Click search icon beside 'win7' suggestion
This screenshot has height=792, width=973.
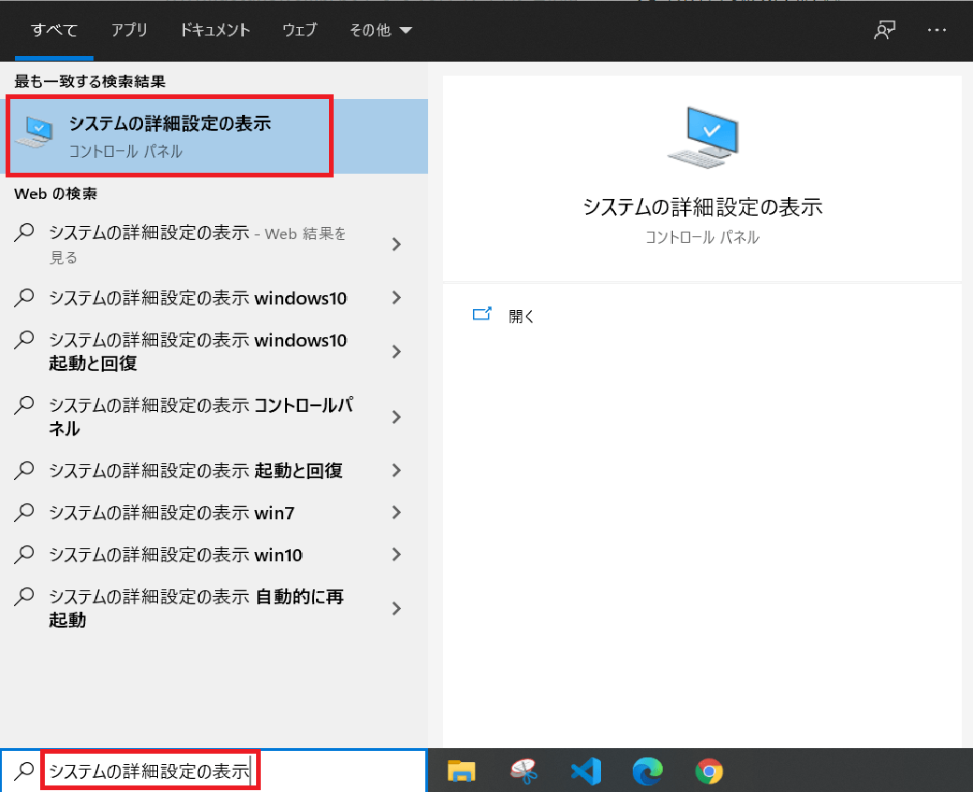click(23, 513)
